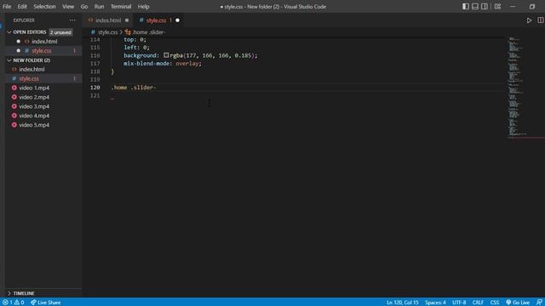Image resolution: width=545 pixels, height=306 pixels.
Task: Open the Edit menu
Action: coord(22,7)
